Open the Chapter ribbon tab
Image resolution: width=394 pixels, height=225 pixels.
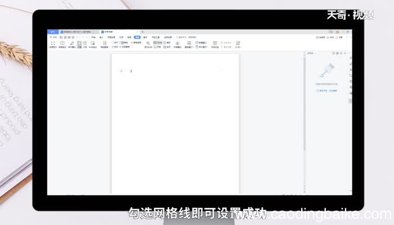145,37
